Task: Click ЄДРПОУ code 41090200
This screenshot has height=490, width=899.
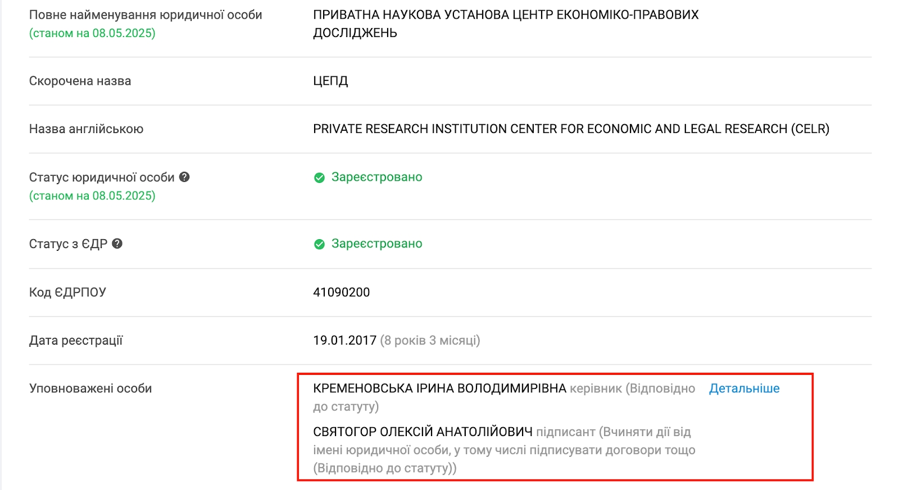Action: (x=342, y=292)
